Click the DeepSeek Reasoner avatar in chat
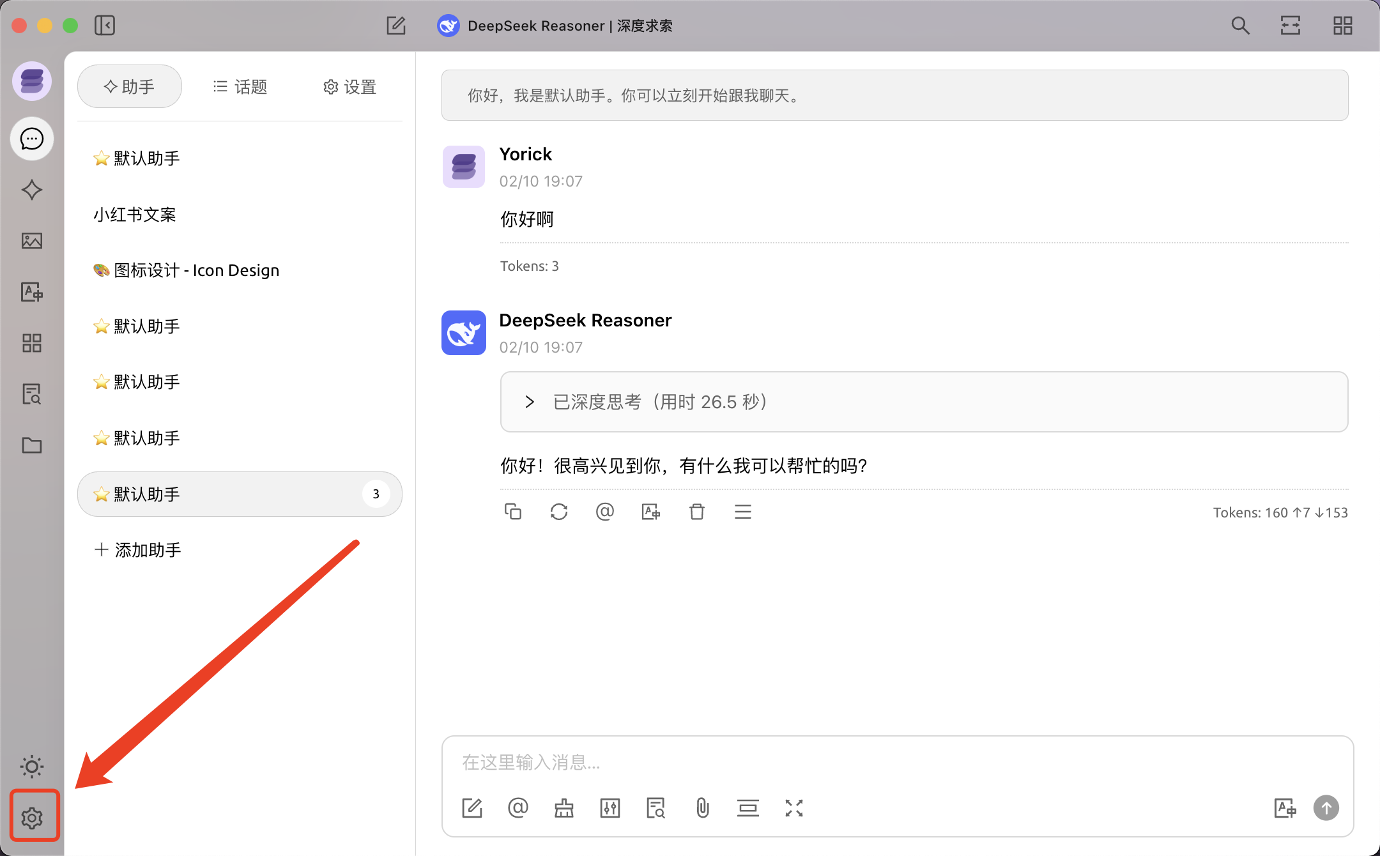Image resolution: width=1380 pixels, height=856 pixels. pyautogui.click(x=464, y=333)
